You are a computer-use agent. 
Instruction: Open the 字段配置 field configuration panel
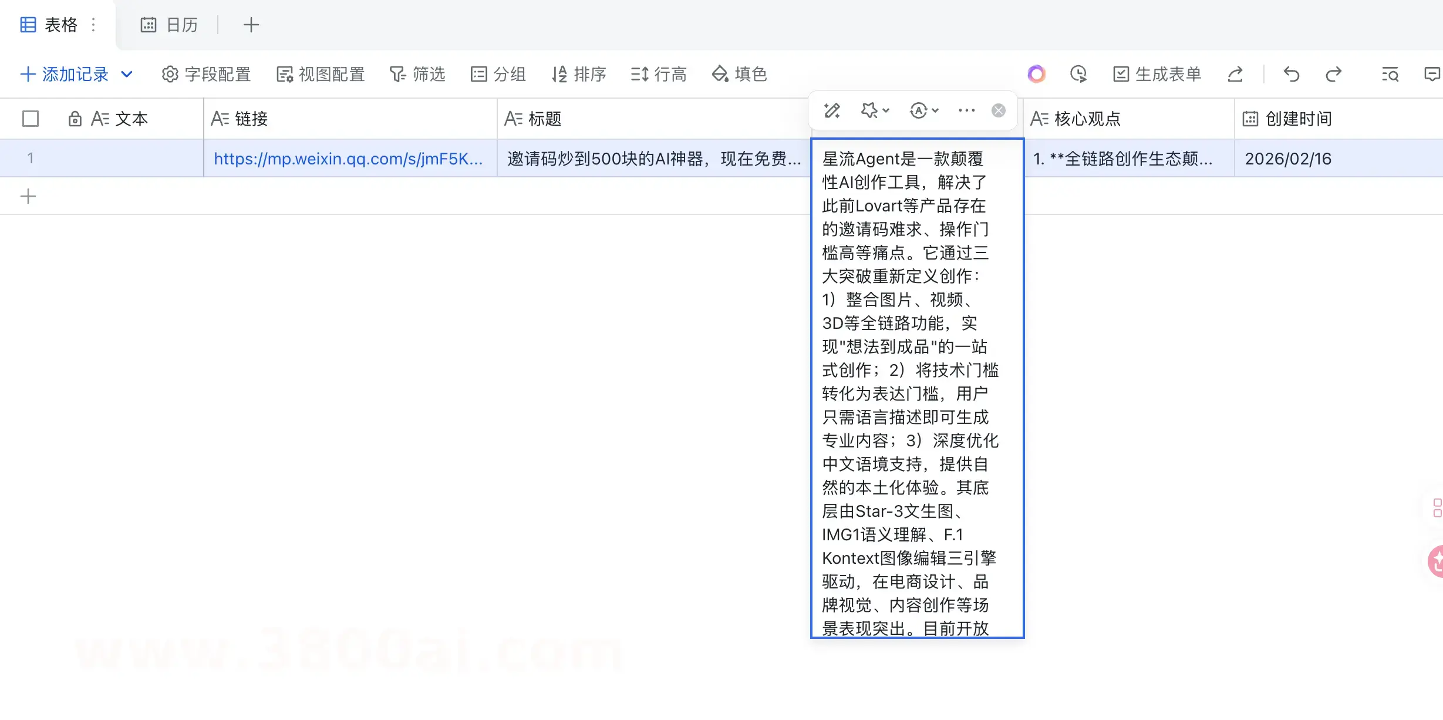coord(206,74)
